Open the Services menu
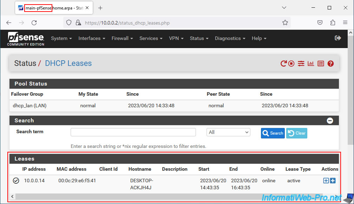The image size is (354, 204). (x=151, y=39)
